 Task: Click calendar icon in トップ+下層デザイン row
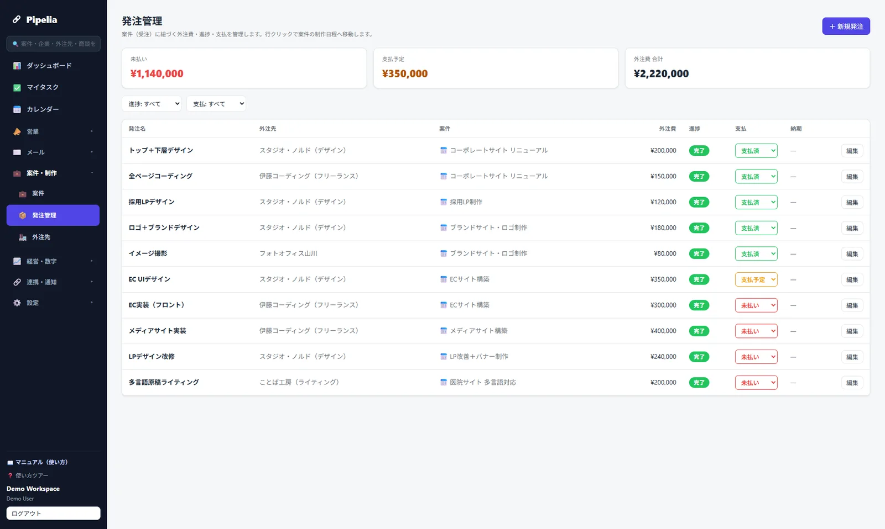click(x=444, y=150)
